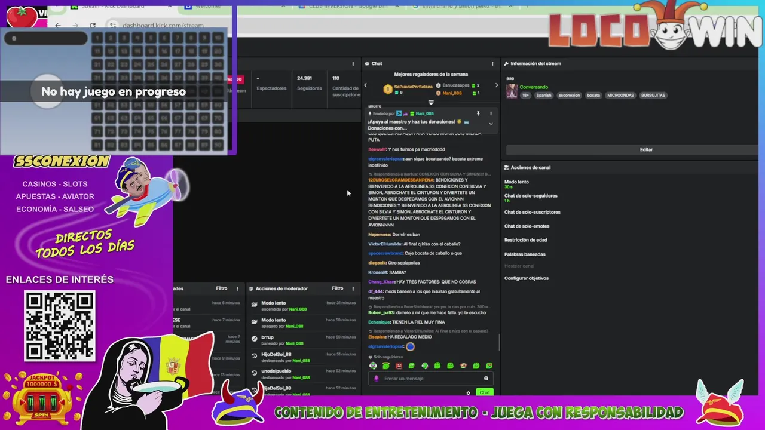Open the Conversando category link

(534, 87)
